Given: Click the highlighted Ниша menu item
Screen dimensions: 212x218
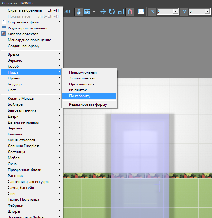Looking at the screenshot, I should click(x=31, y=72).
